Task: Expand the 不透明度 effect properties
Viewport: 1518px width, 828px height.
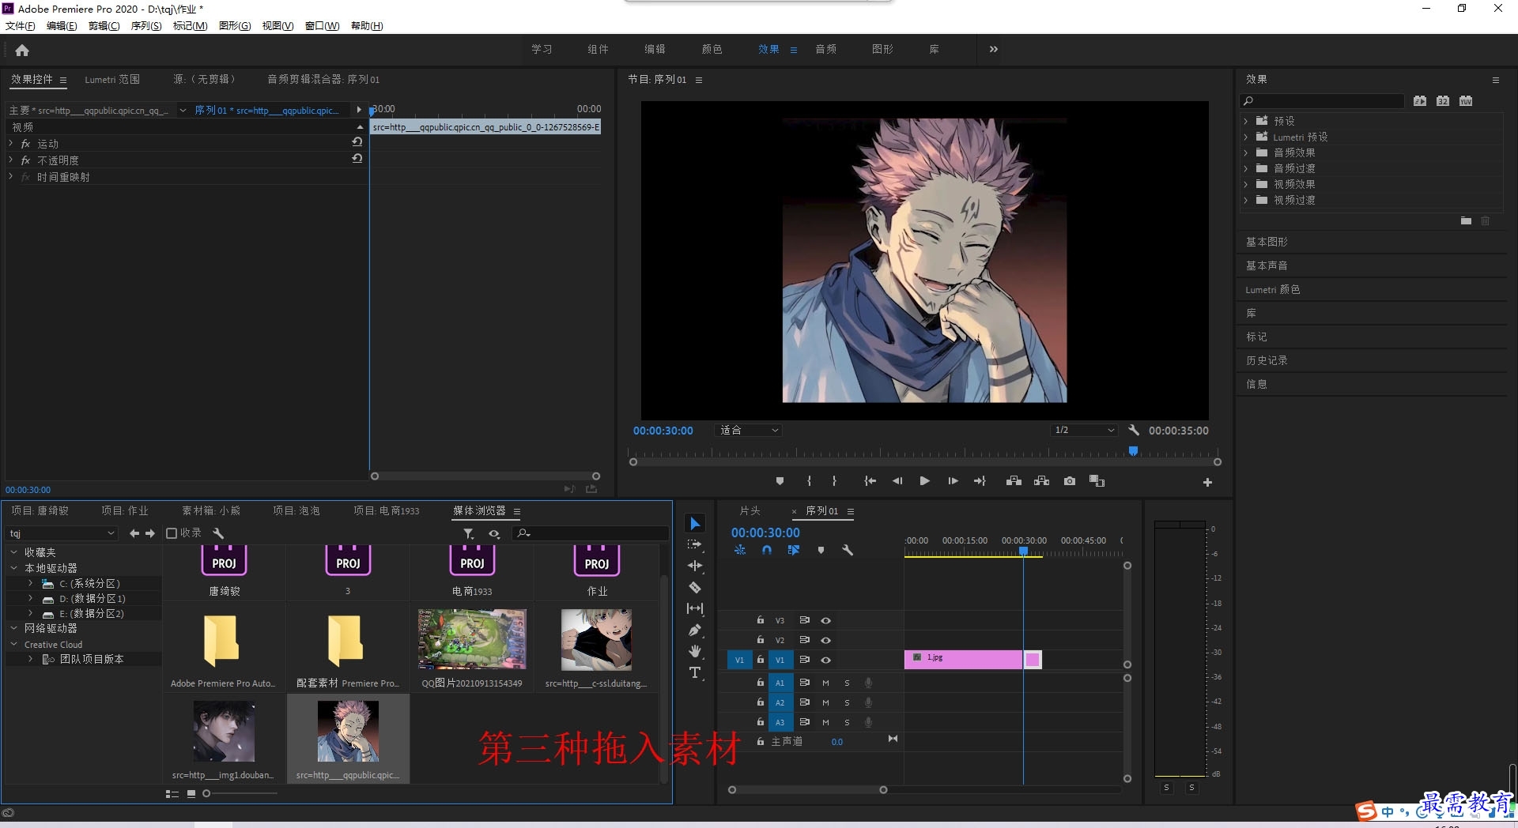Action: pyautogui.click(x=11, y=160)
